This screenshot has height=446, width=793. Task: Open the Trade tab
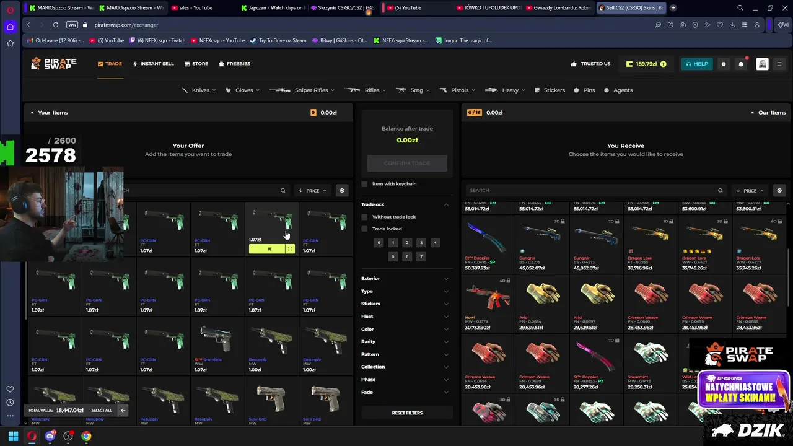coord(110,64)
